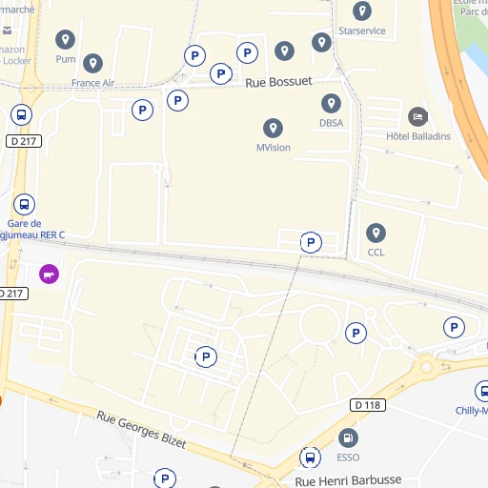Open the Gare de Longjumeau RER C bus stop
The height and width of the screenshot is (488, 488).
pos(24,204)
